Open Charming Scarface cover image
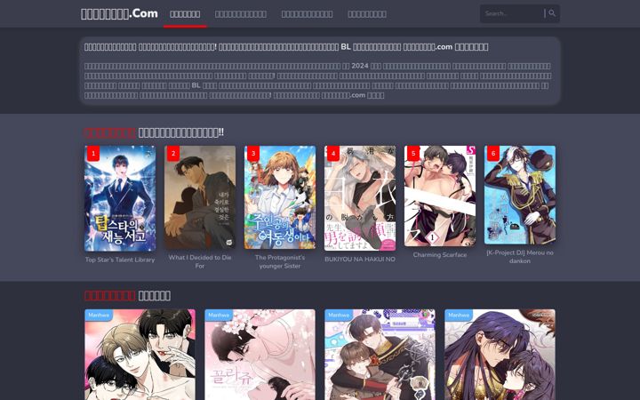 (440, 196)
